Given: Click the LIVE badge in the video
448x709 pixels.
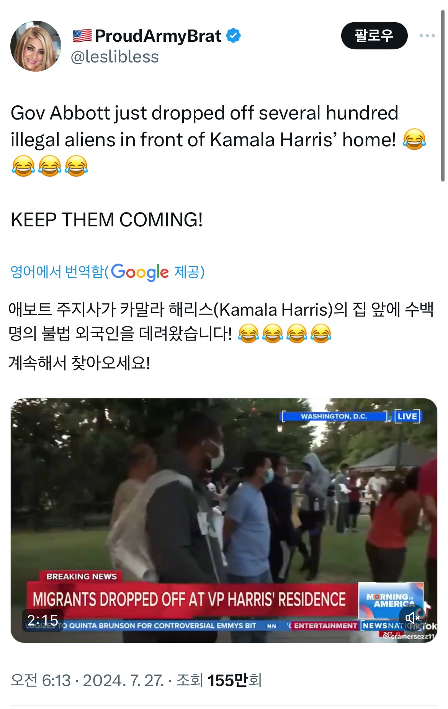Looking at the screenshot, I should click(x=407, y=416).
